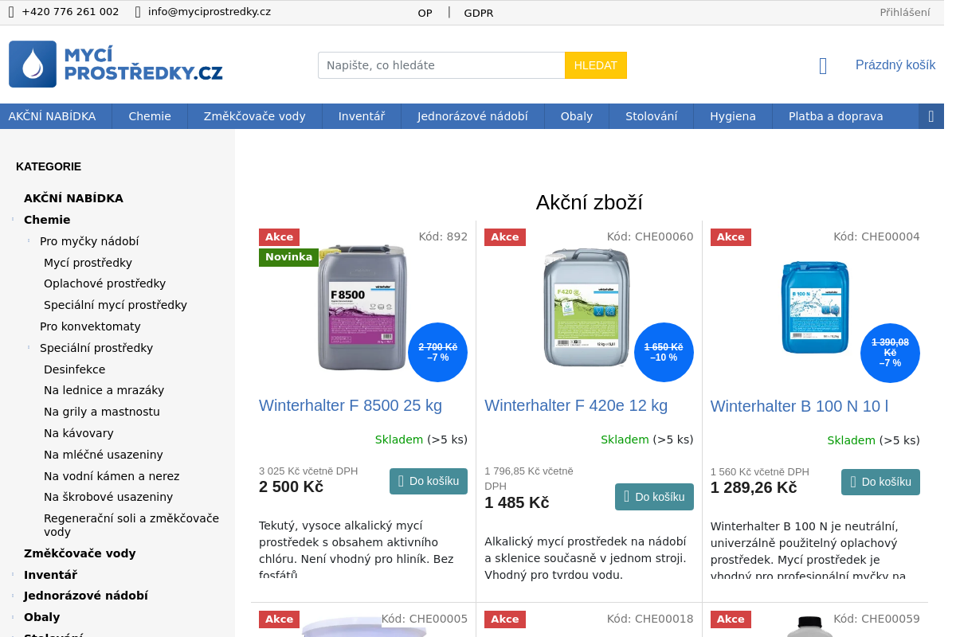Image resolution: width=956 pixels, height=637 pixels.
Task: Select Oplachové prostředky in the sidebar
Action: coord(105,283)
